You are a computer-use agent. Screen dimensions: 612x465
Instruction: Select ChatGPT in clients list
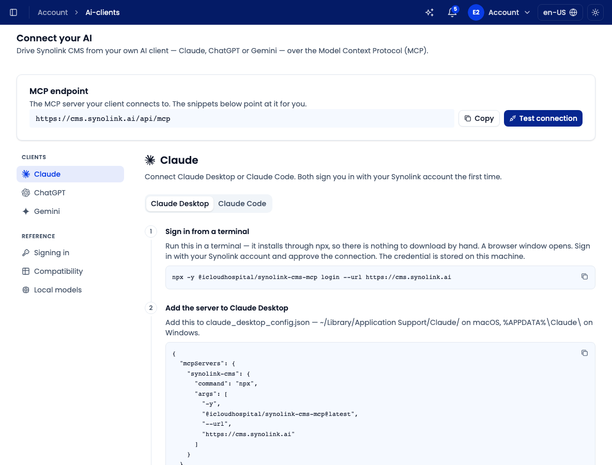pos(70,193)
